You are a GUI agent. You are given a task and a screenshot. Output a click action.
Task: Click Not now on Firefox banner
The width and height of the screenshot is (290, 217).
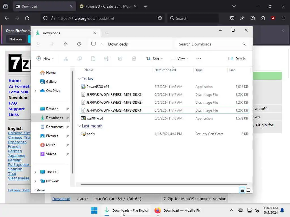(16, 39)
